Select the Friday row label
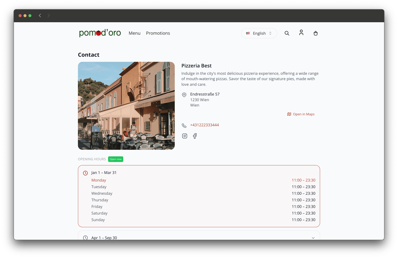This screenshot has width=398, height=258. pyautogui.click(x=97, y=207)
